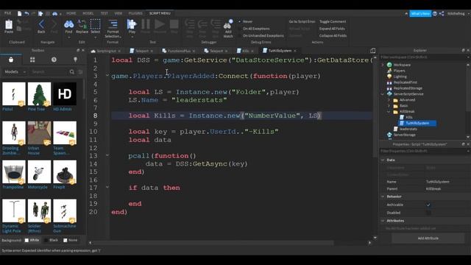Click the What's New button

tap(420, 13)
